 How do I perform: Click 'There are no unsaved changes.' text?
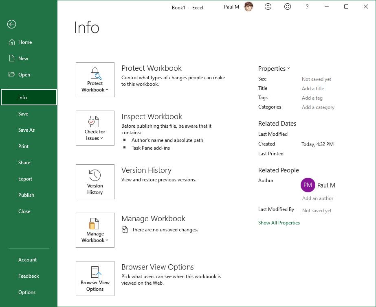tap(165, 230)
